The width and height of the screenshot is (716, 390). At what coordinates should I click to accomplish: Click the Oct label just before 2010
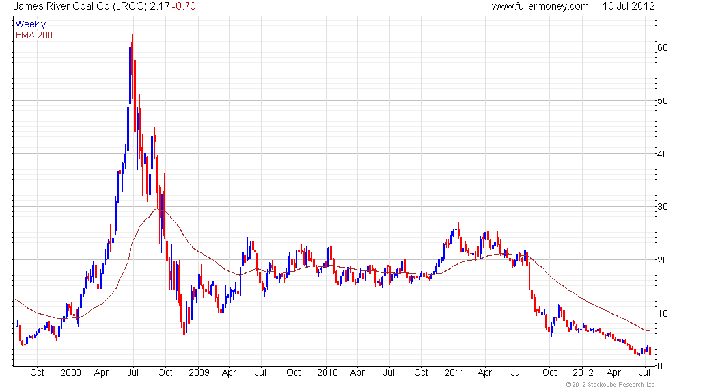coord(294,372)
